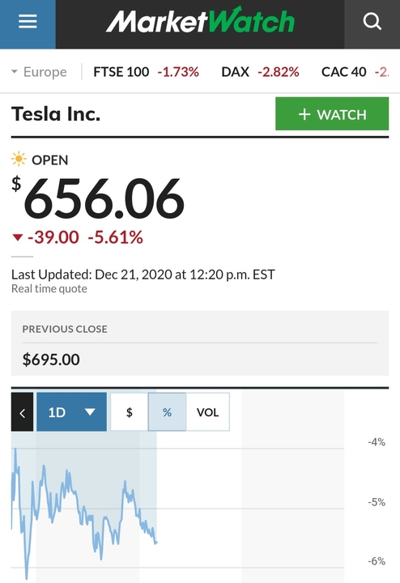Expand the Europe region dropdown

40,71
